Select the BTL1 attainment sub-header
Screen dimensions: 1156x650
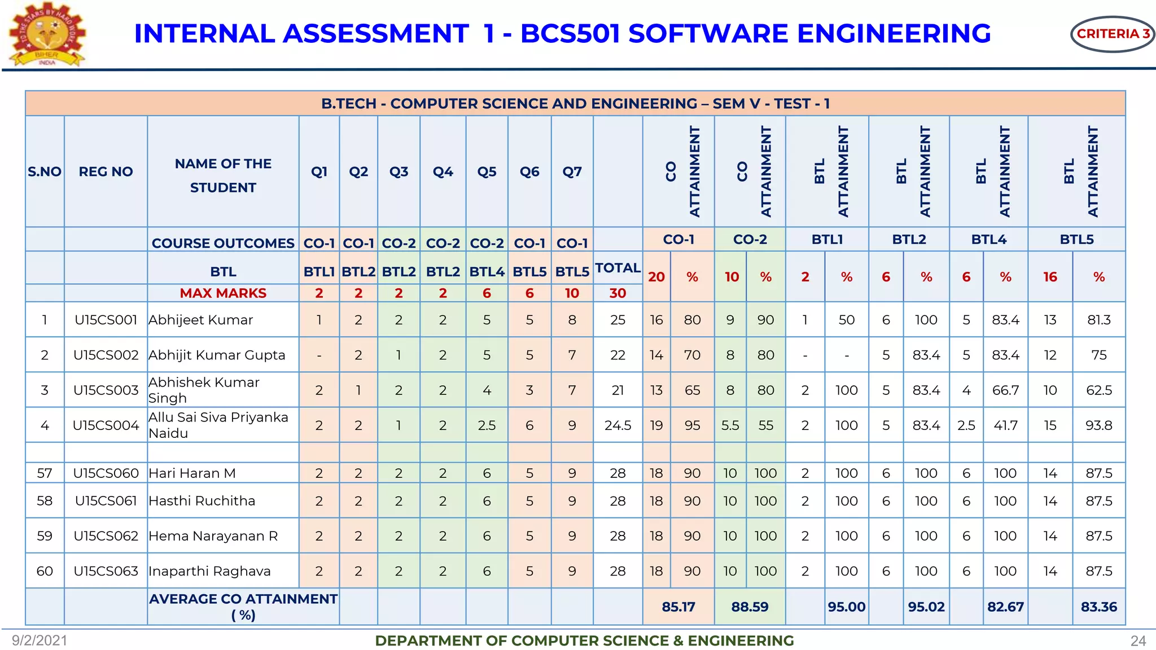click(827, 239)
